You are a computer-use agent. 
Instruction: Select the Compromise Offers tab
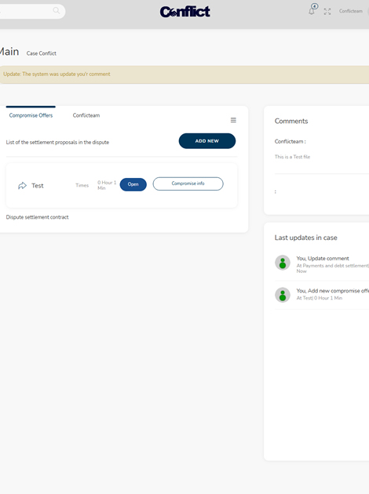pyautogui.click(x=31, y=115)
